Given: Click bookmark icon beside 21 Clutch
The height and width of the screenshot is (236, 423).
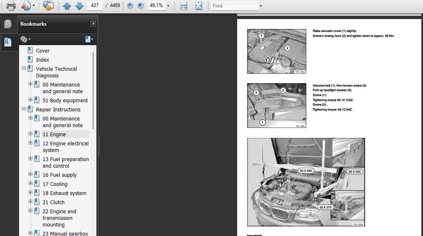Looking at the screenshot, I should (x=37, y=202).
